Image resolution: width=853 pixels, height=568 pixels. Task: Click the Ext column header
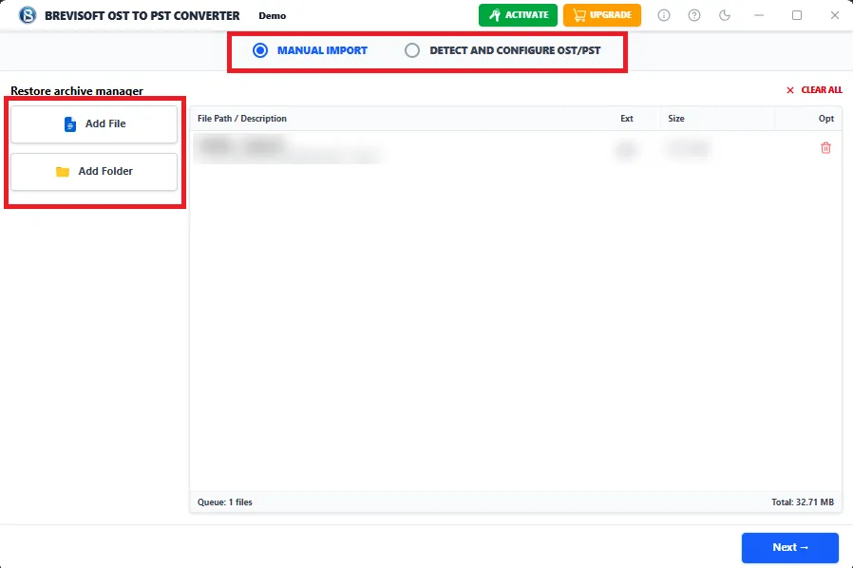pos(627,119)
